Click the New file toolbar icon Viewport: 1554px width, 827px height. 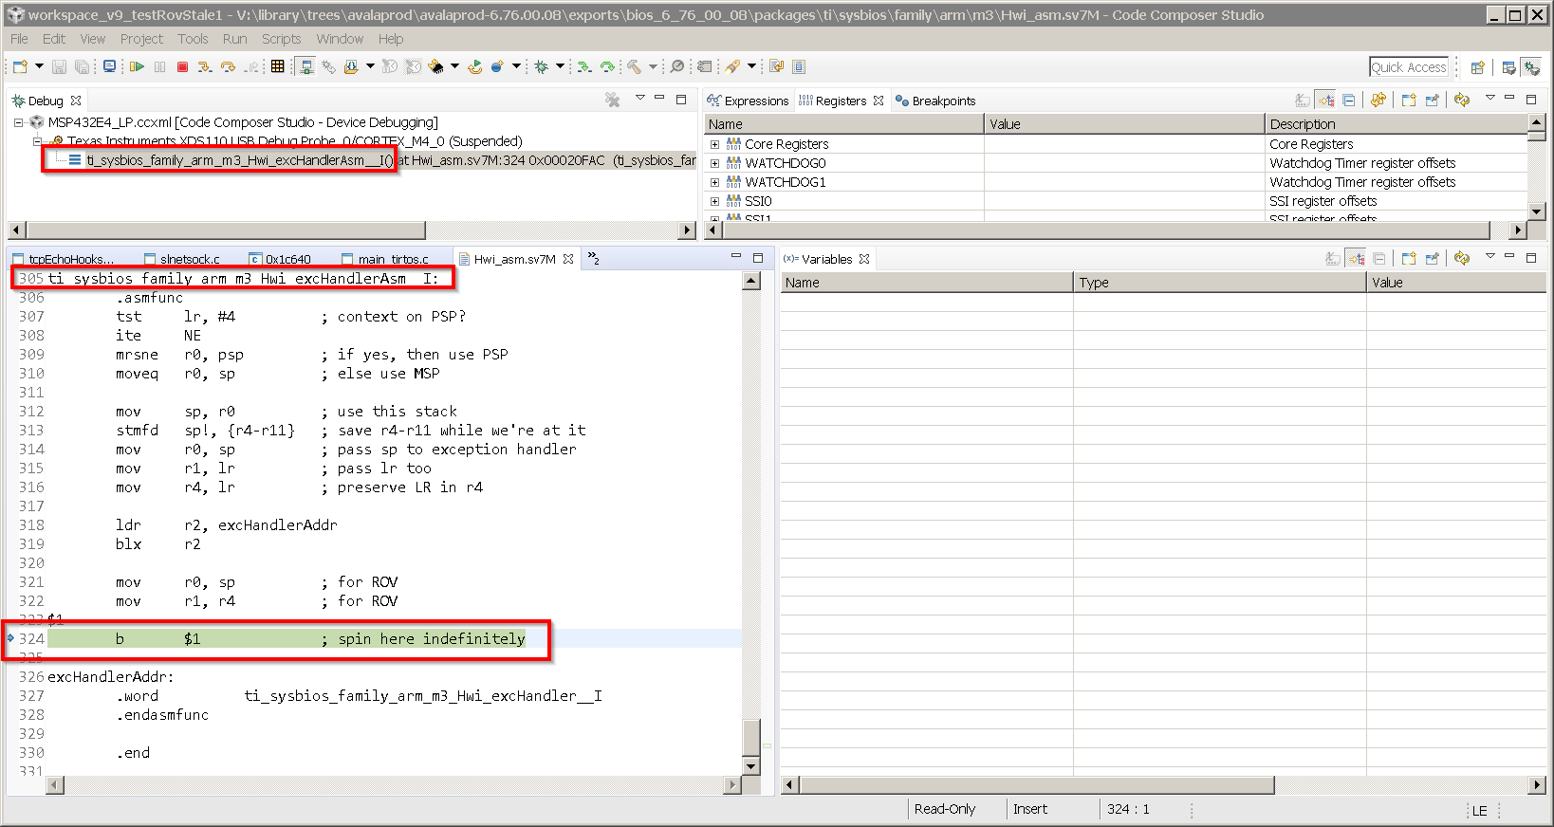point(19,66)
